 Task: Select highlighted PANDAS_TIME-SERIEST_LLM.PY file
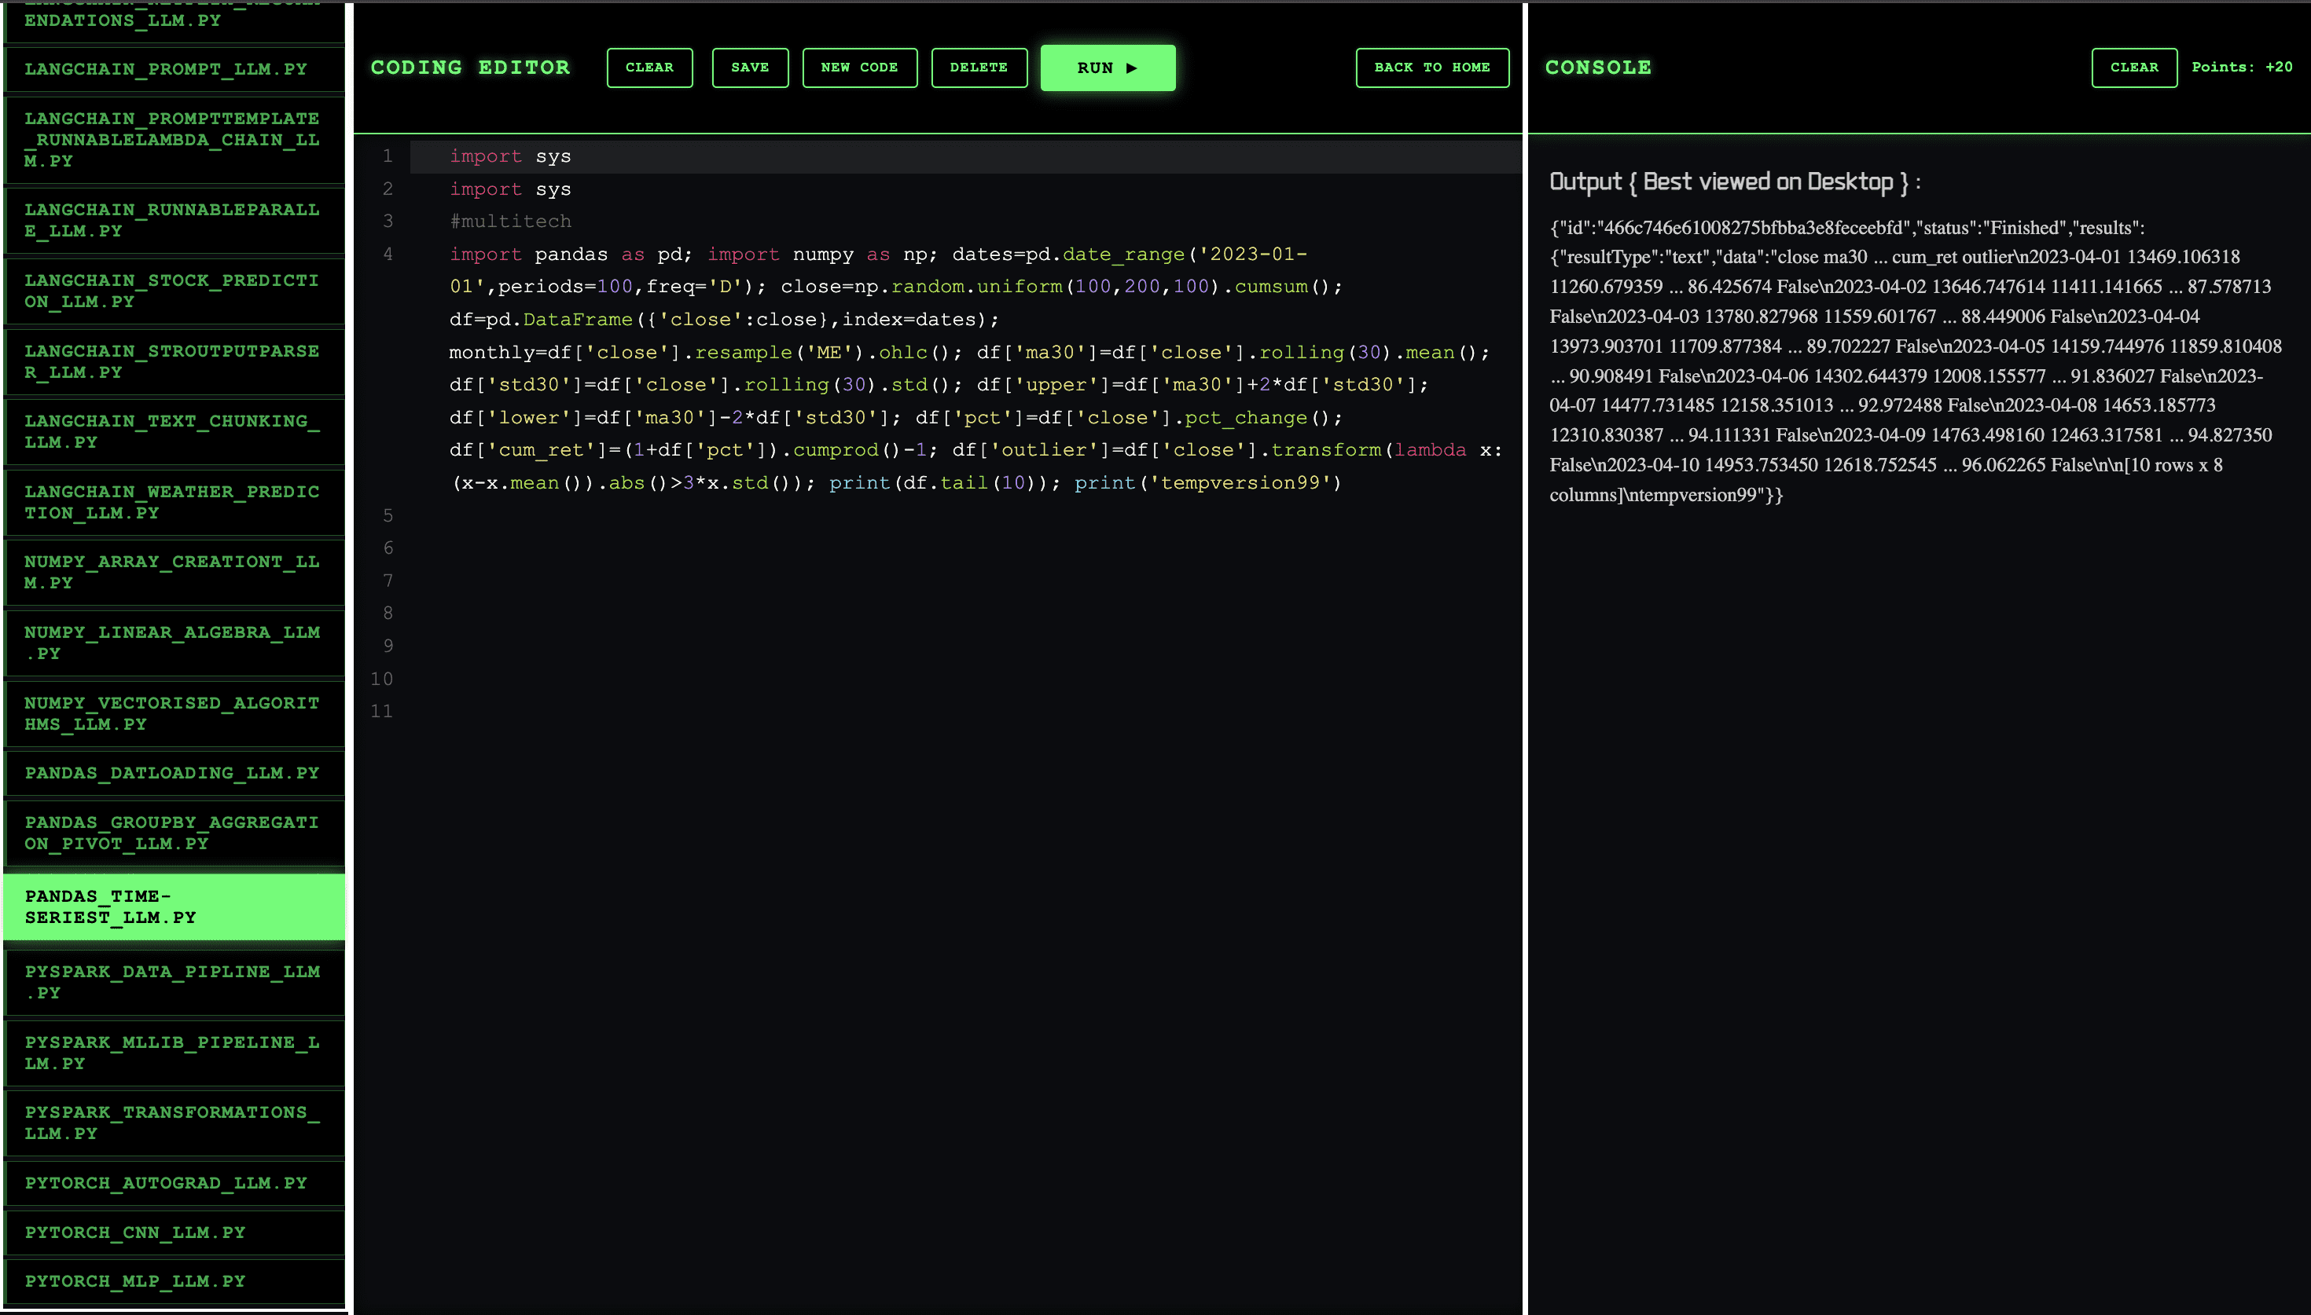[x=175, y=906]
